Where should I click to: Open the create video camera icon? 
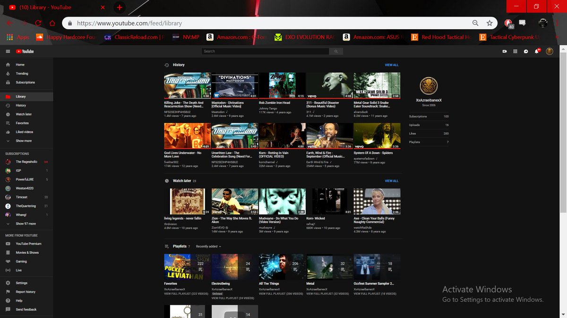coord(505,51)
